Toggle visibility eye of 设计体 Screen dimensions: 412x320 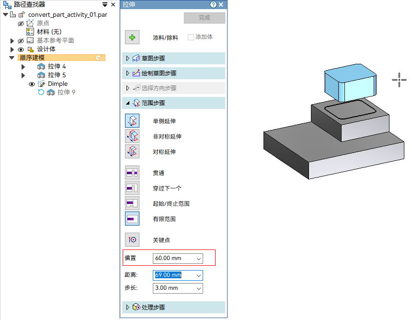pos(21,49)
